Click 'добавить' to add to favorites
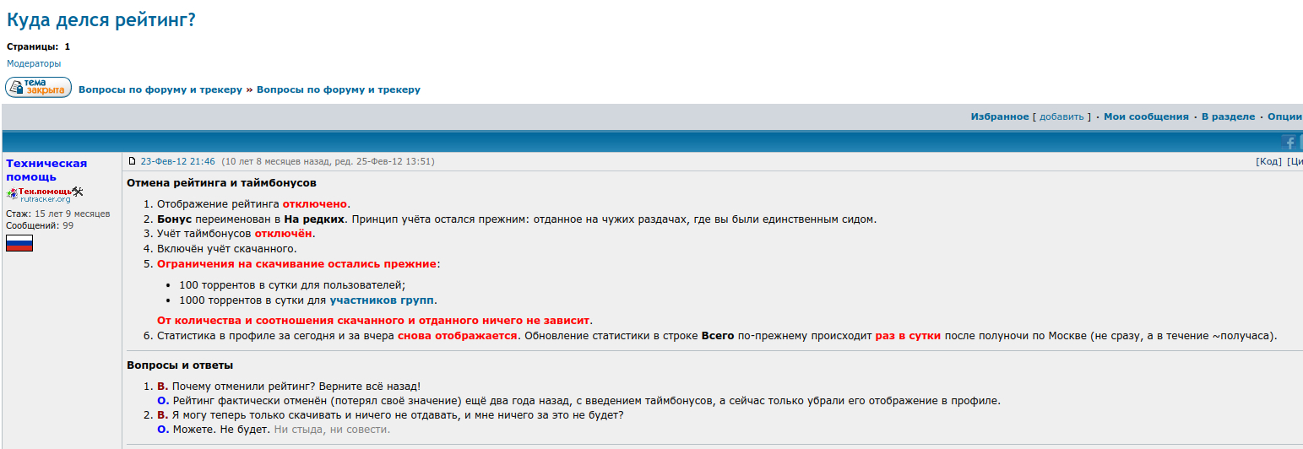 tap(1061, 116)
